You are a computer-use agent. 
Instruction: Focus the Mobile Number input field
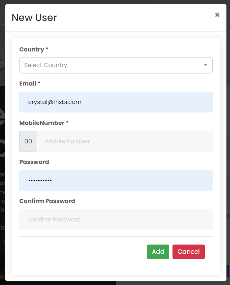click(x=125, y=141)
